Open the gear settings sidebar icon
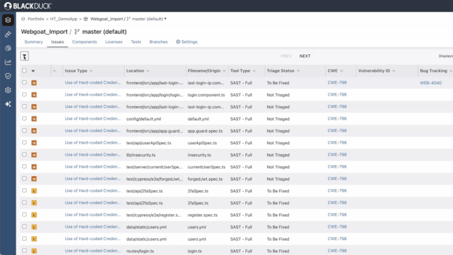This screenshot has height=255, width=453. (8, 90)
